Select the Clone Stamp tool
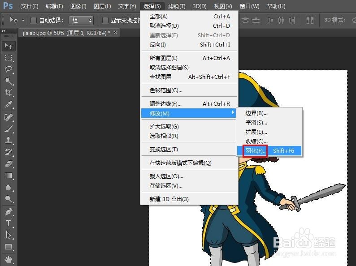356x266 pixels. tap(9, 141)
